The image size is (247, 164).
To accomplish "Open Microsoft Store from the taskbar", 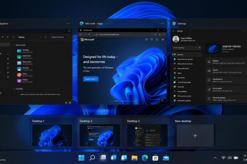I will point(155,158).
